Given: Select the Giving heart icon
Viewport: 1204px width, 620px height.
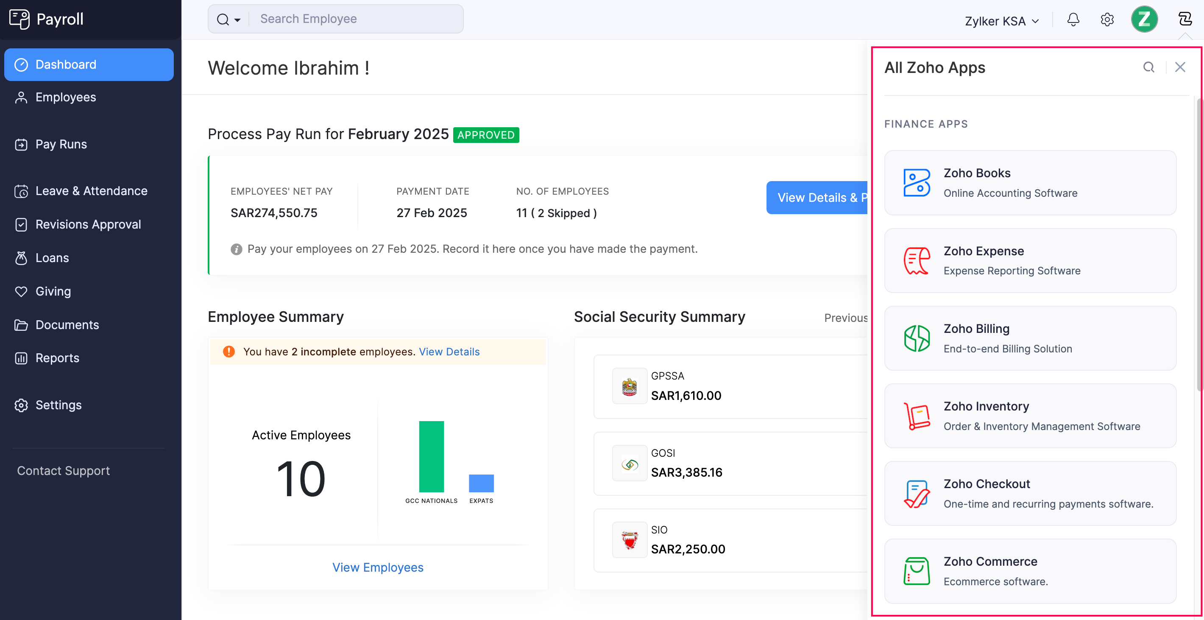Looking at the screenshot, I should 22,291.
